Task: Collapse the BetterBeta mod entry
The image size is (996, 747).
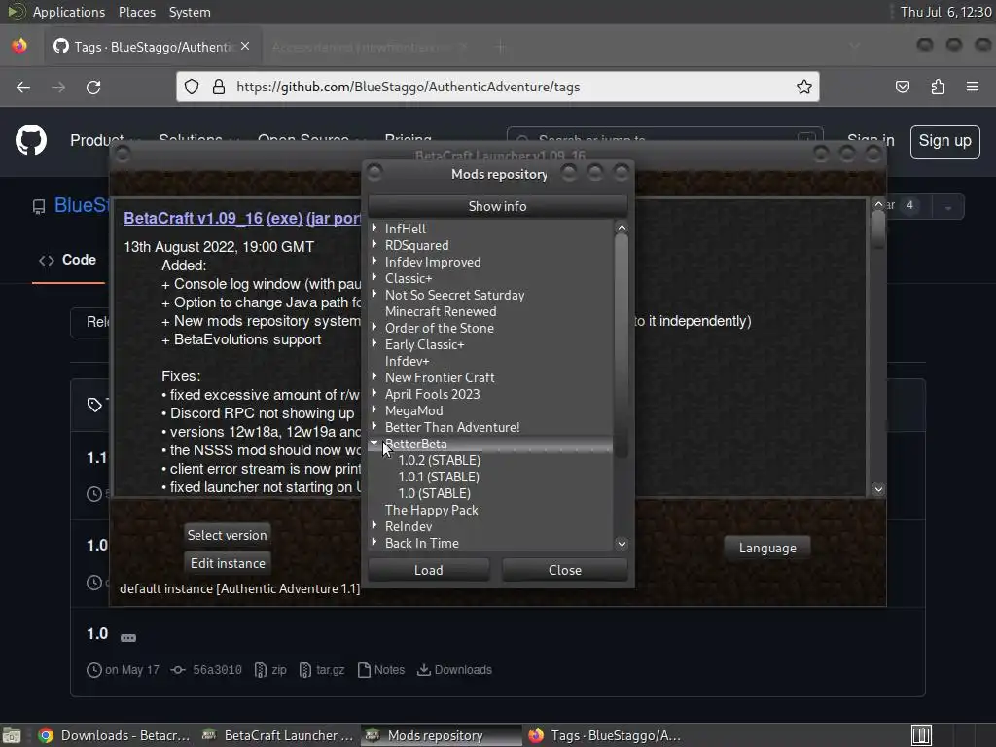Action: pos(374,443)
